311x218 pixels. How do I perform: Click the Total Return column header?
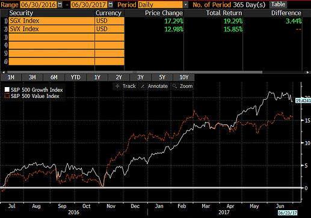pos(224,13)
